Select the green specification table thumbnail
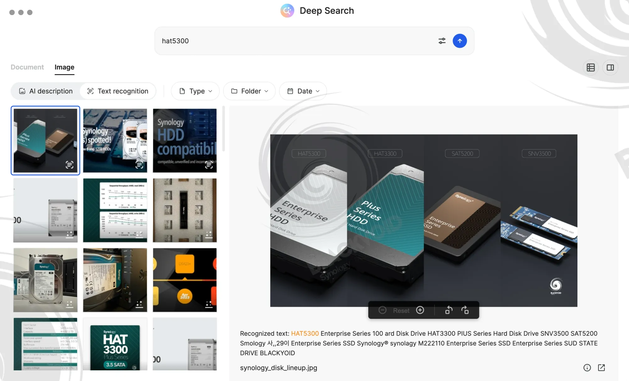The width and height of the screenshot is (629, 381). click(45, 344)
